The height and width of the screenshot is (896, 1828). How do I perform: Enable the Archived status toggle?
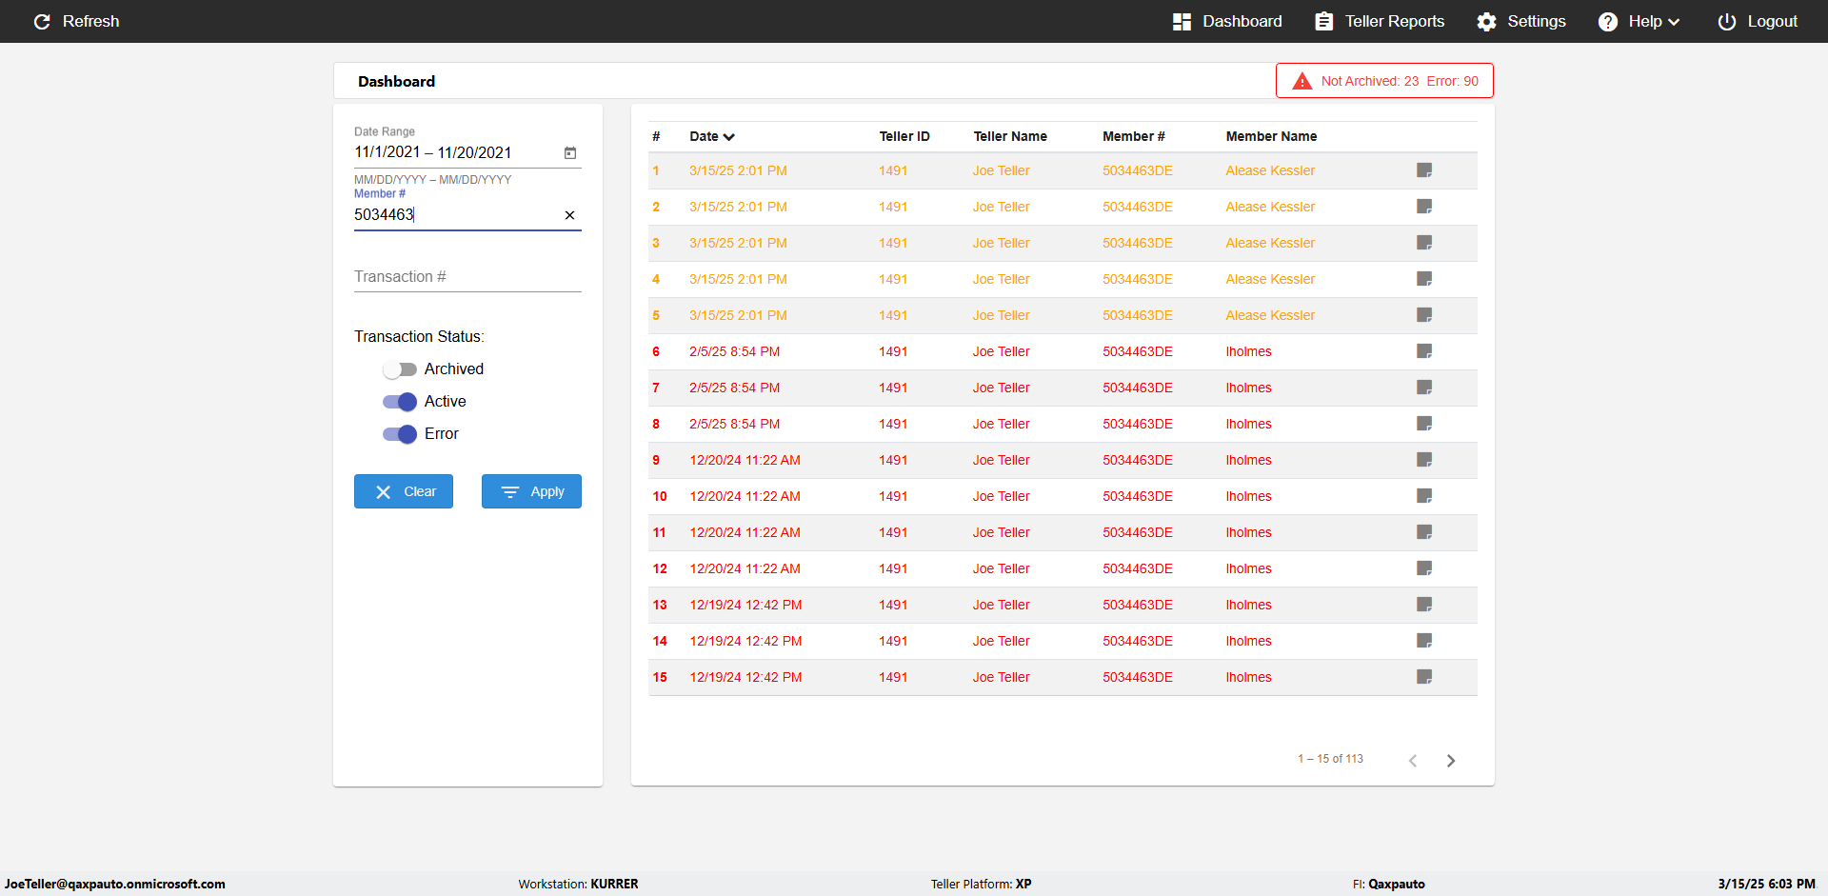(x=400, y=369)
